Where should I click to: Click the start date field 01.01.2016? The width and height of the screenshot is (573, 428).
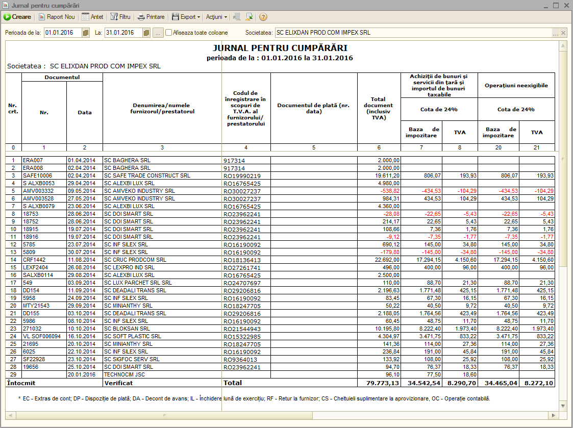click(x=63, y=33)
